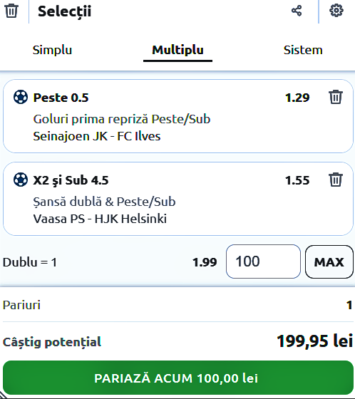Remove the Peste 0.5 selection
This screenshot has width=355, height=399.
336,97
